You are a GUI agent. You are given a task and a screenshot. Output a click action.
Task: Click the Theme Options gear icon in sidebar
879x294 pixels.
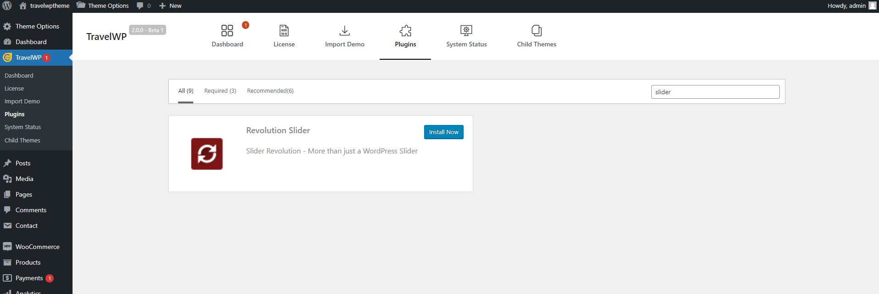pos(7,27)
